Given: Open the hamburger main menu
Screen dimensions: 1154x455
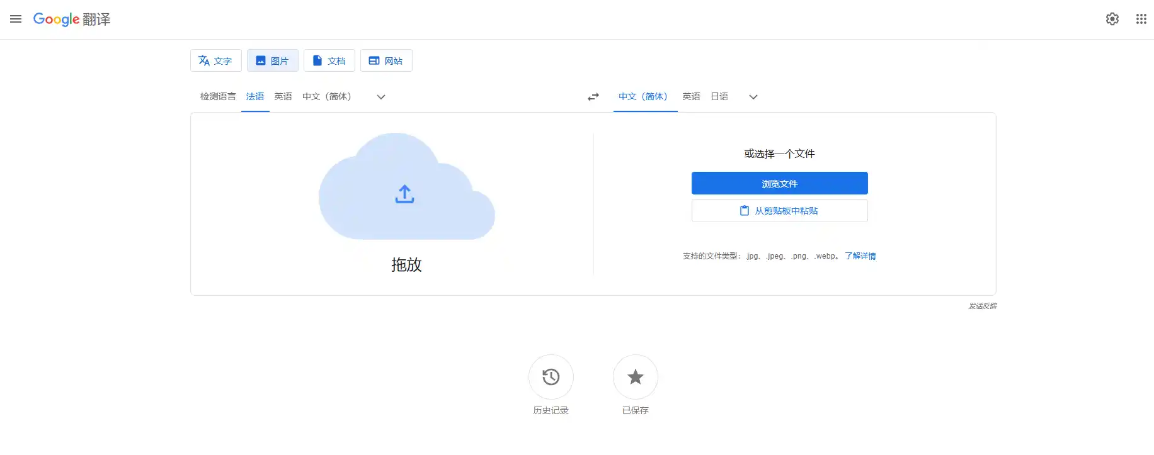Looking at the screenshot, I should pyautogui.click(x=16, y=19).
